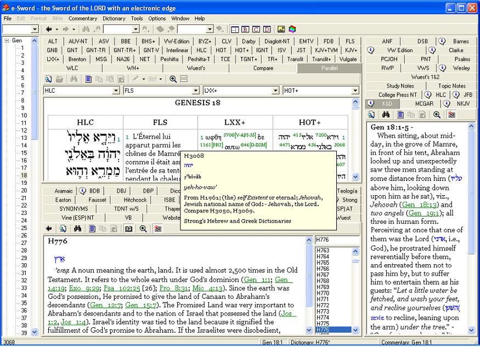Image resolution: width=480 pixels, height=347 pixels.
Task: Follow the Gen 12:7 link in dictionary text
Action: pos(106,305)
